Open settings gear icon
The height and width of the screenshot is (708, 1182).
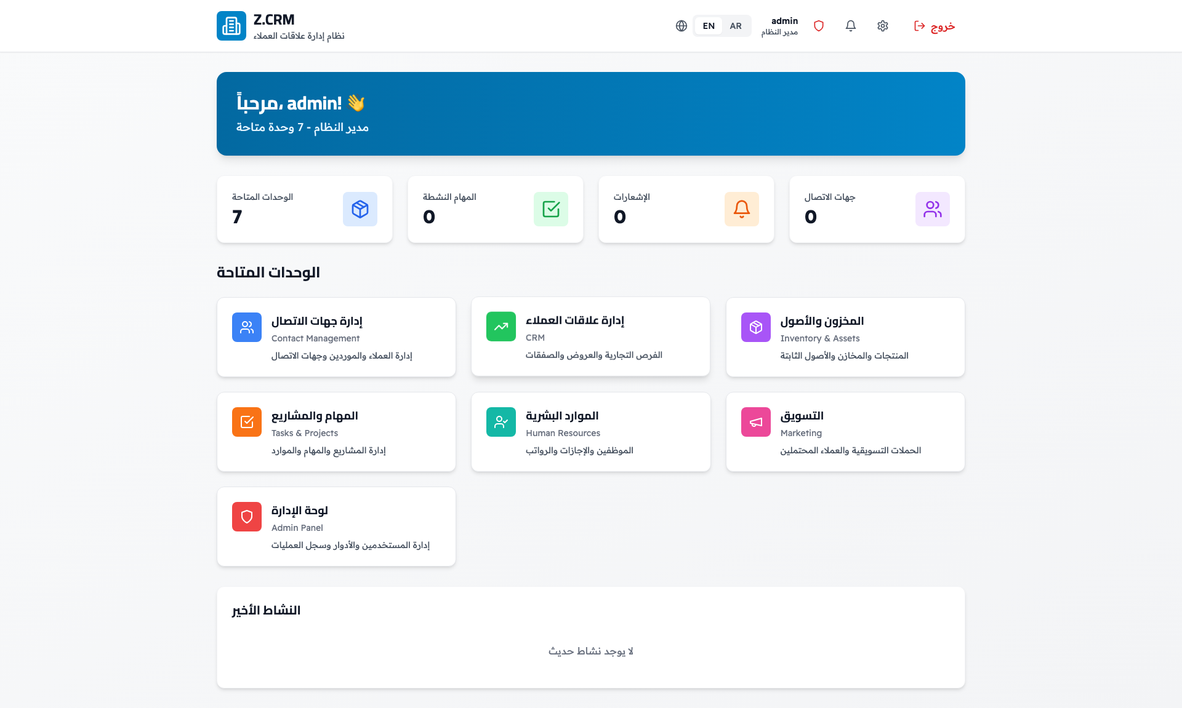pyautogui.click(x=883, y=26)
